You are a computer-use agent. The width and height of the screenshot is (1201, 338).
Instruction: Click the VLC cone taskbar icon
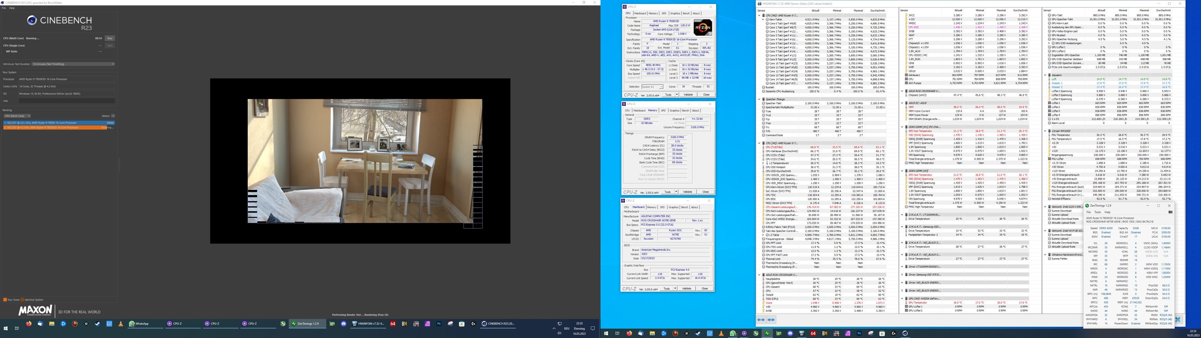tap(121, 324)
